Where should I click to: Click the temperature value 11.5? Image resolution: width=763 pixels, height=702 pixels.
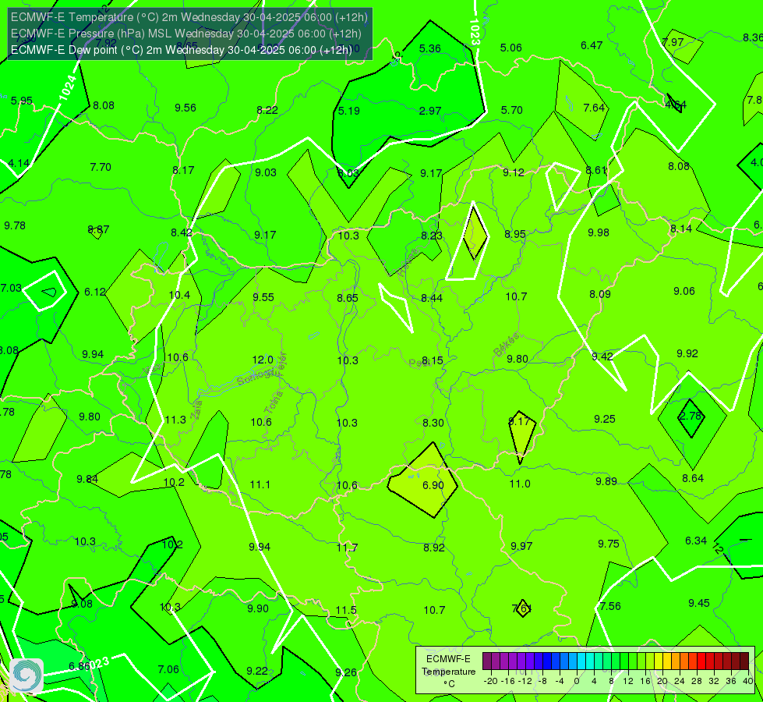[346, 610]
